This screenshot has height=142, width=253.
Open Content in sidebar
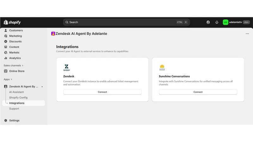[x=14, y=47]
